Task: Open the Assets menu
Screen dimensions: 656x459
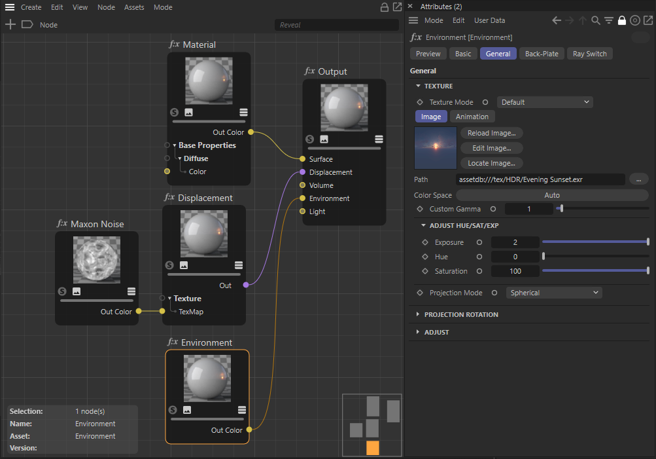Action: click(x=134, y=7)
